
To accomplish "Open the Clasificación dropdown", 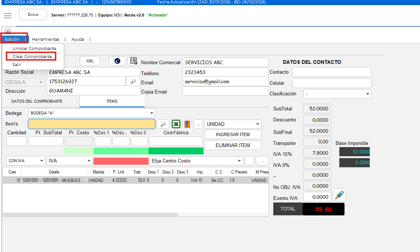I will [x=368, y=94].
